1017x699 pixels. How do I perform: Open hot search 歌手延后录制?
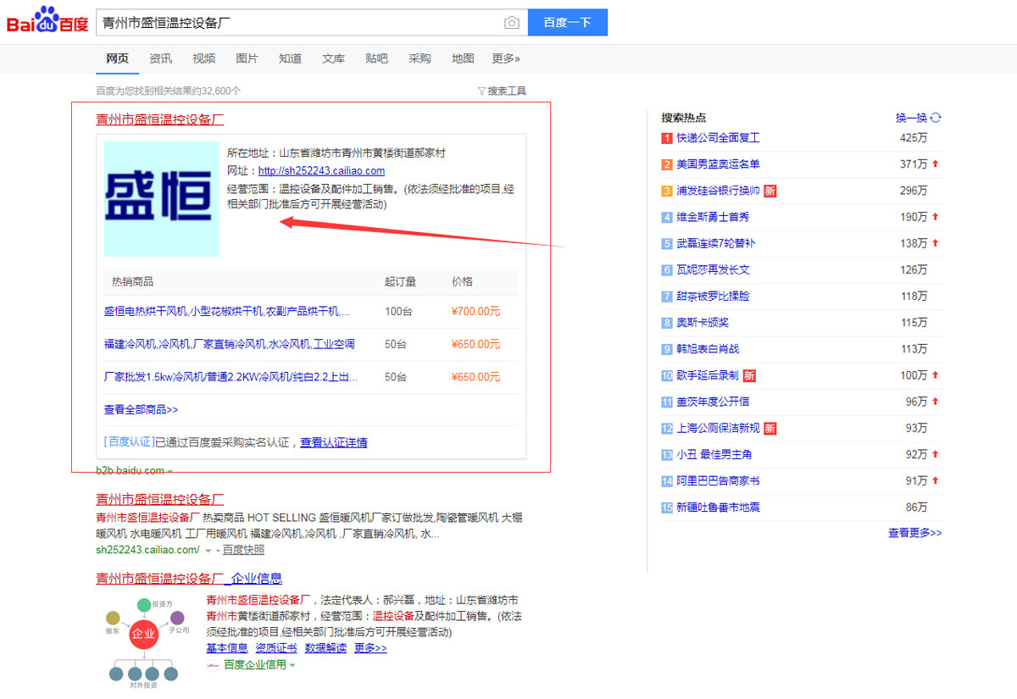click(x=708, y=375)
